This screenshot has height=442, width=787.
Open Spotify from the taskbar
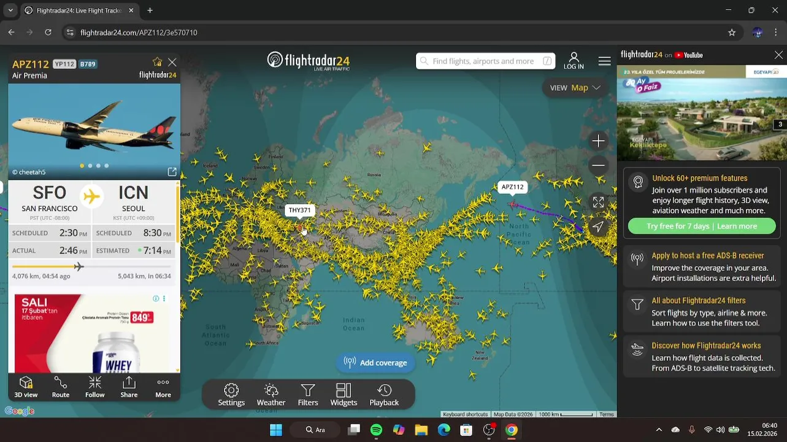click(376, 430)
